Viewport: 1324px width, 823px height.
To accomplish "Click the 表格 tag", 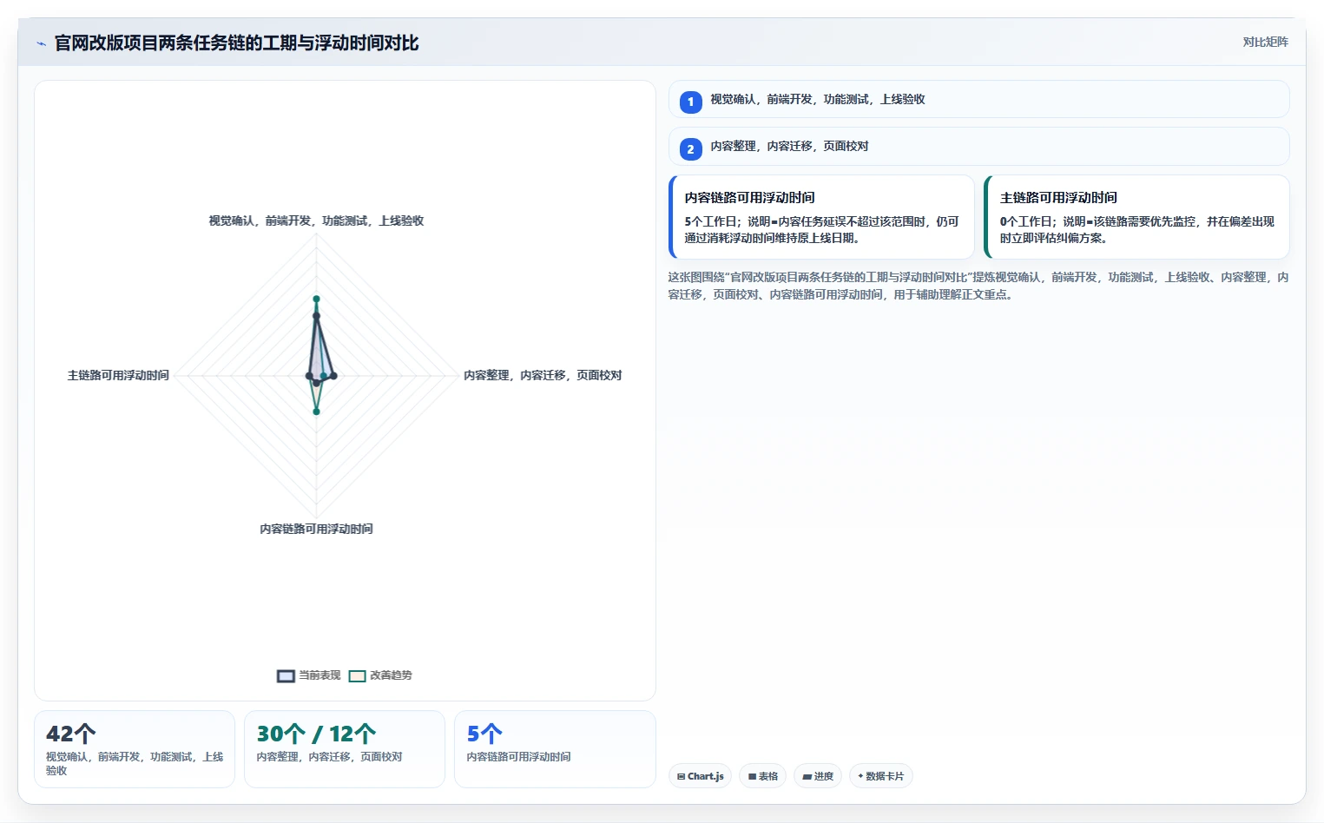I will [763, 776].
